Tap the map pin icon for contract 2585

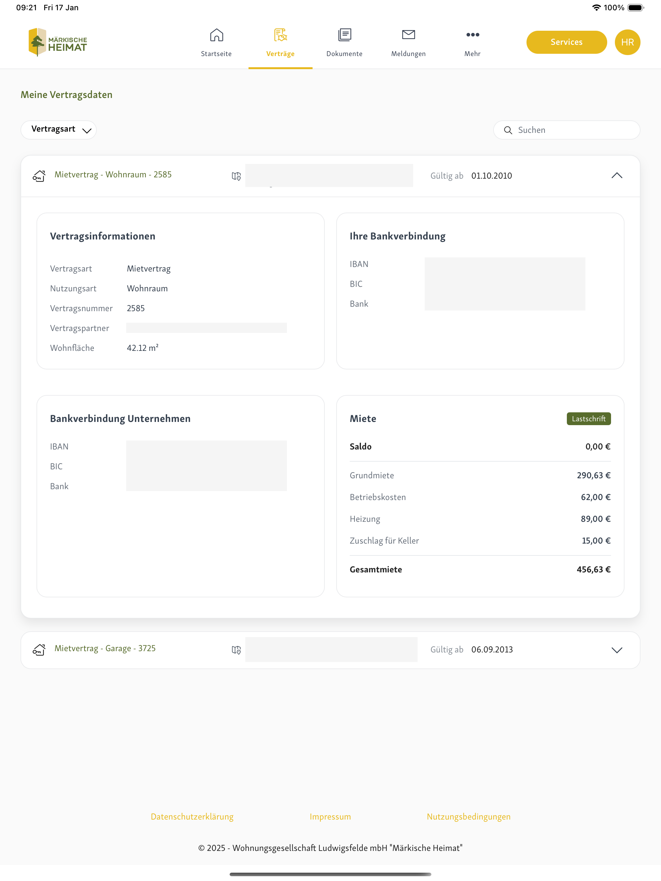point(236,176)
